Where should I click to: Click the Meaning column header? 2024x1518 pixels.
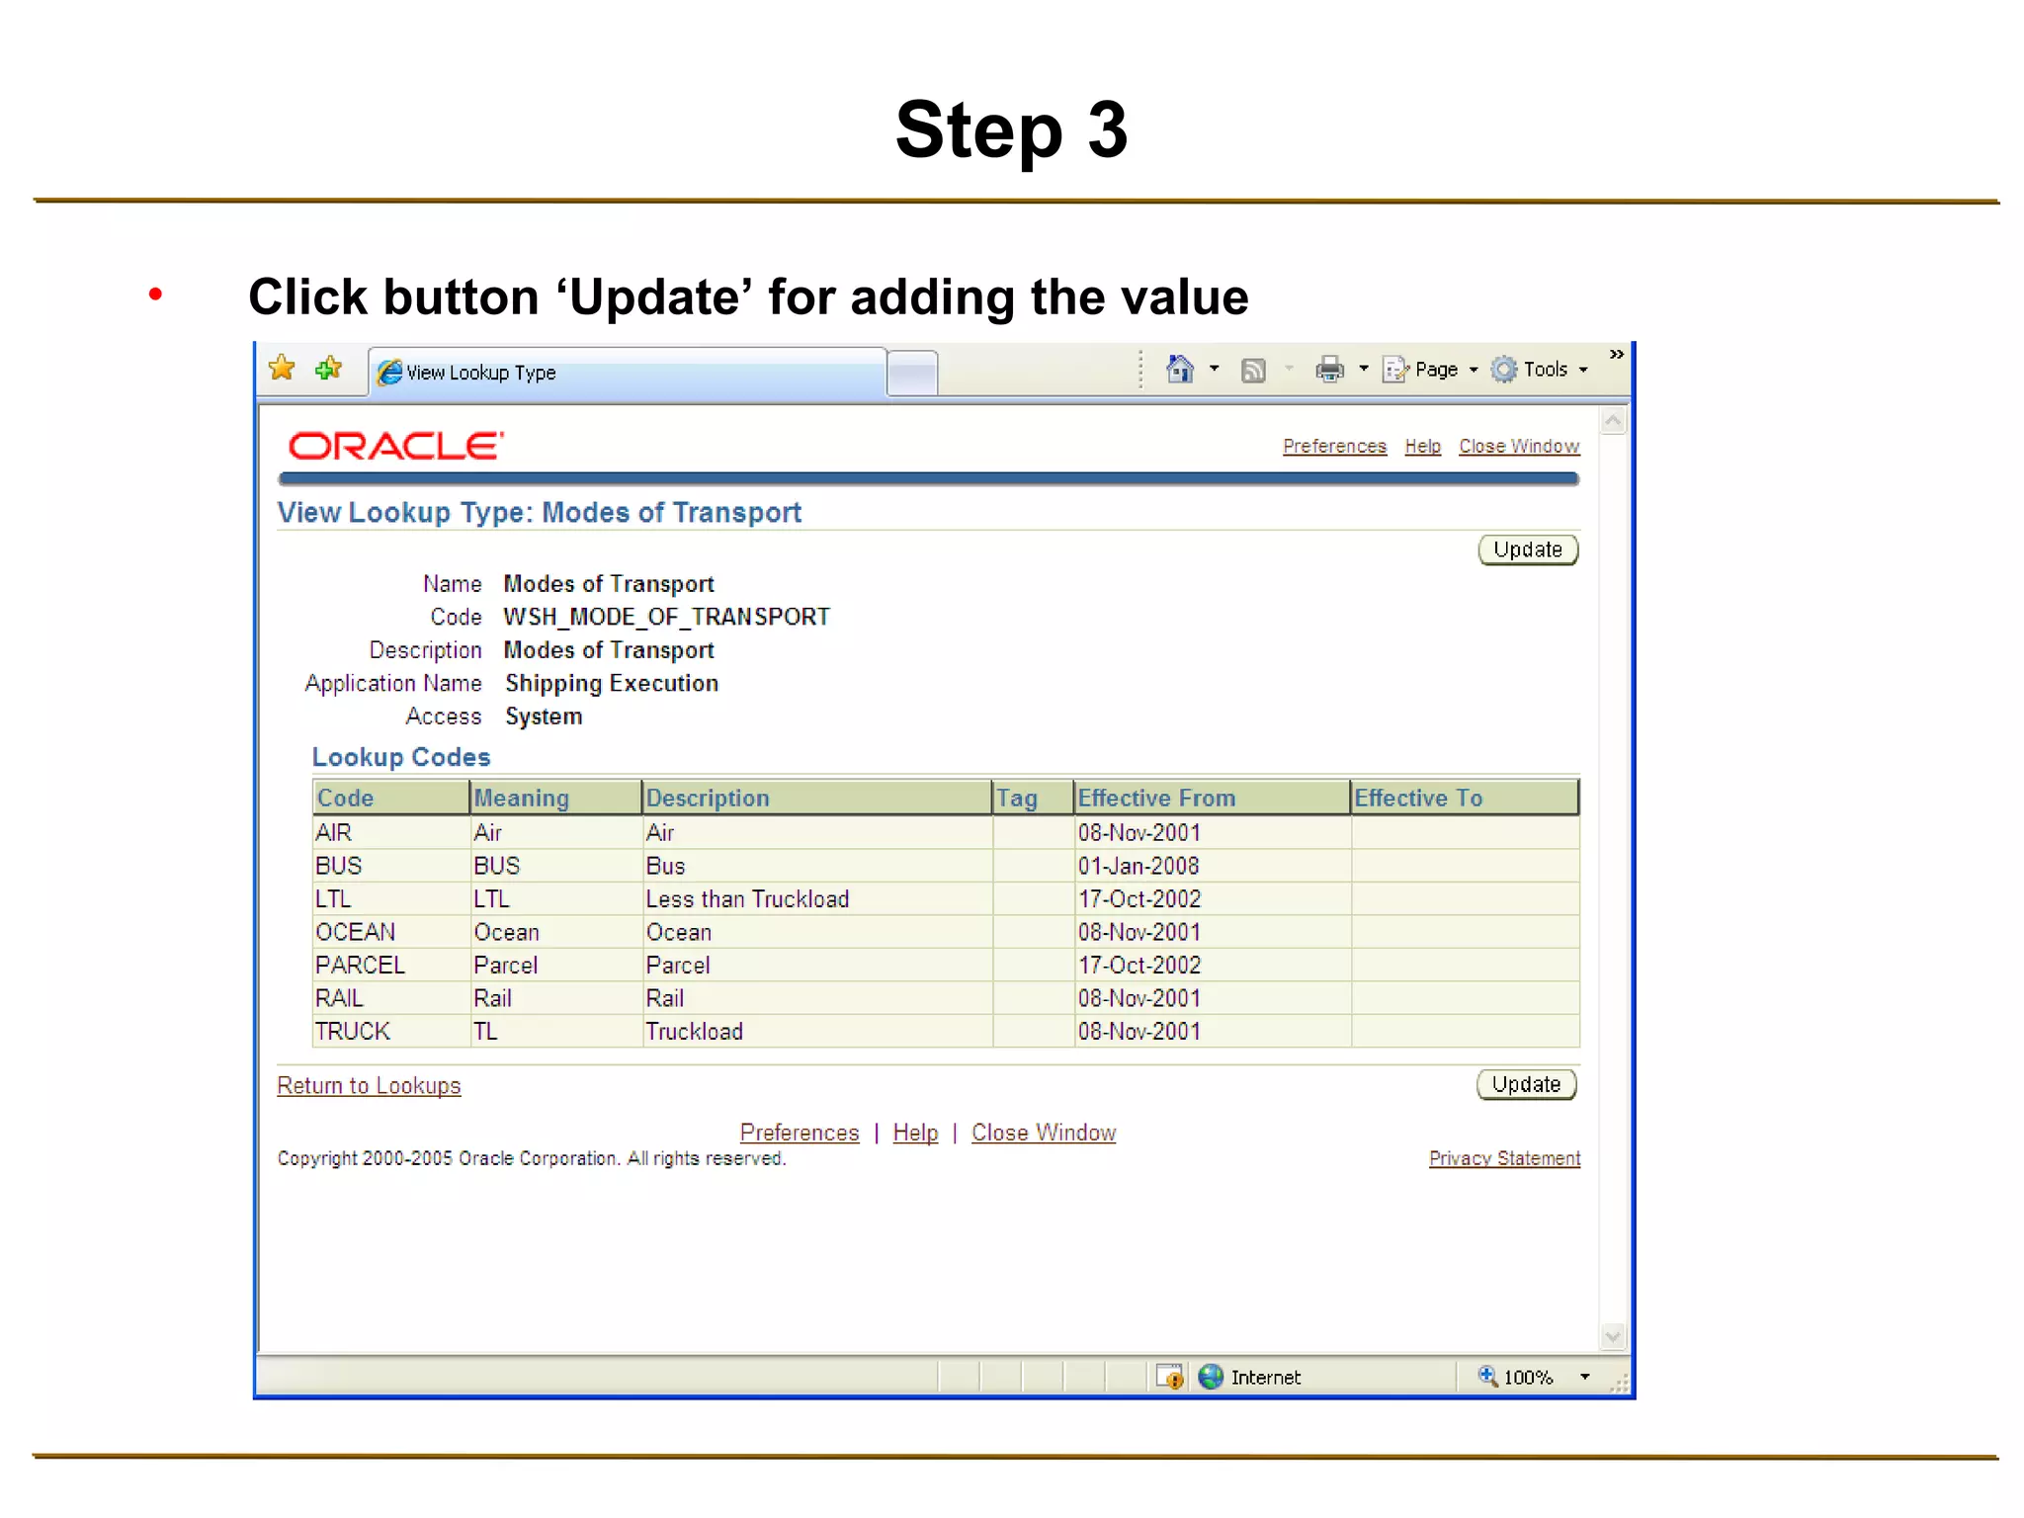point(555,798)
